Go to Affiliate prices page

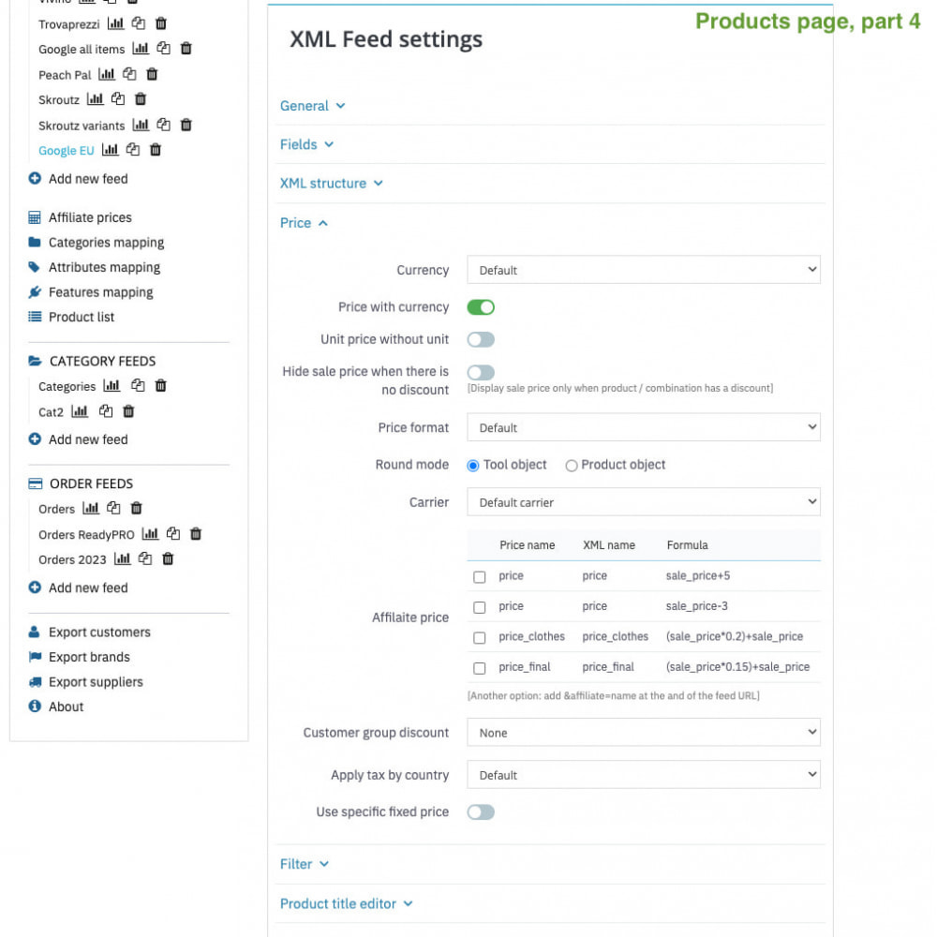click(x=90, y=217)
